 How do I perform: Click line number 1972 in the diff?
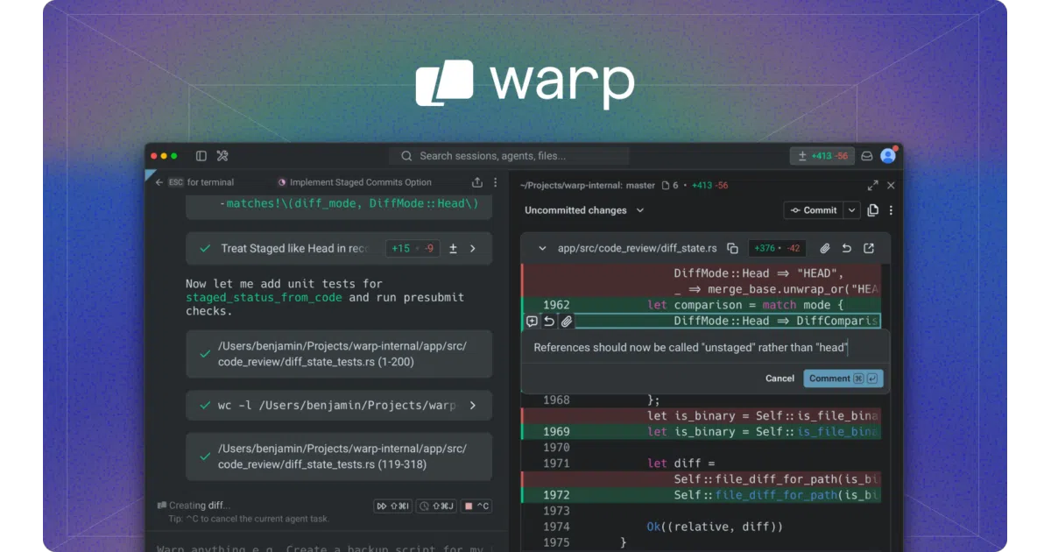(x=556, y=495)
